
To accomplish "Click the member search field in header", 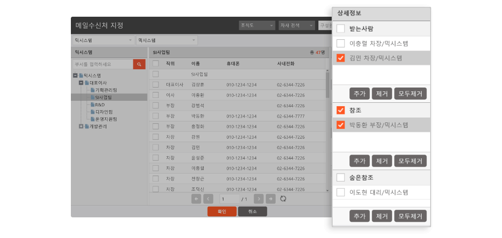I will [325, 25].
